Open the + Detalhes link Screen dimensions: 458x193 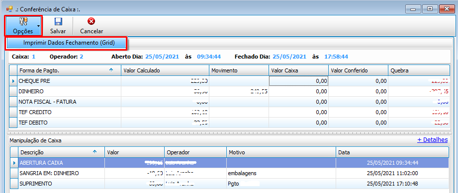tap(432, 140)
